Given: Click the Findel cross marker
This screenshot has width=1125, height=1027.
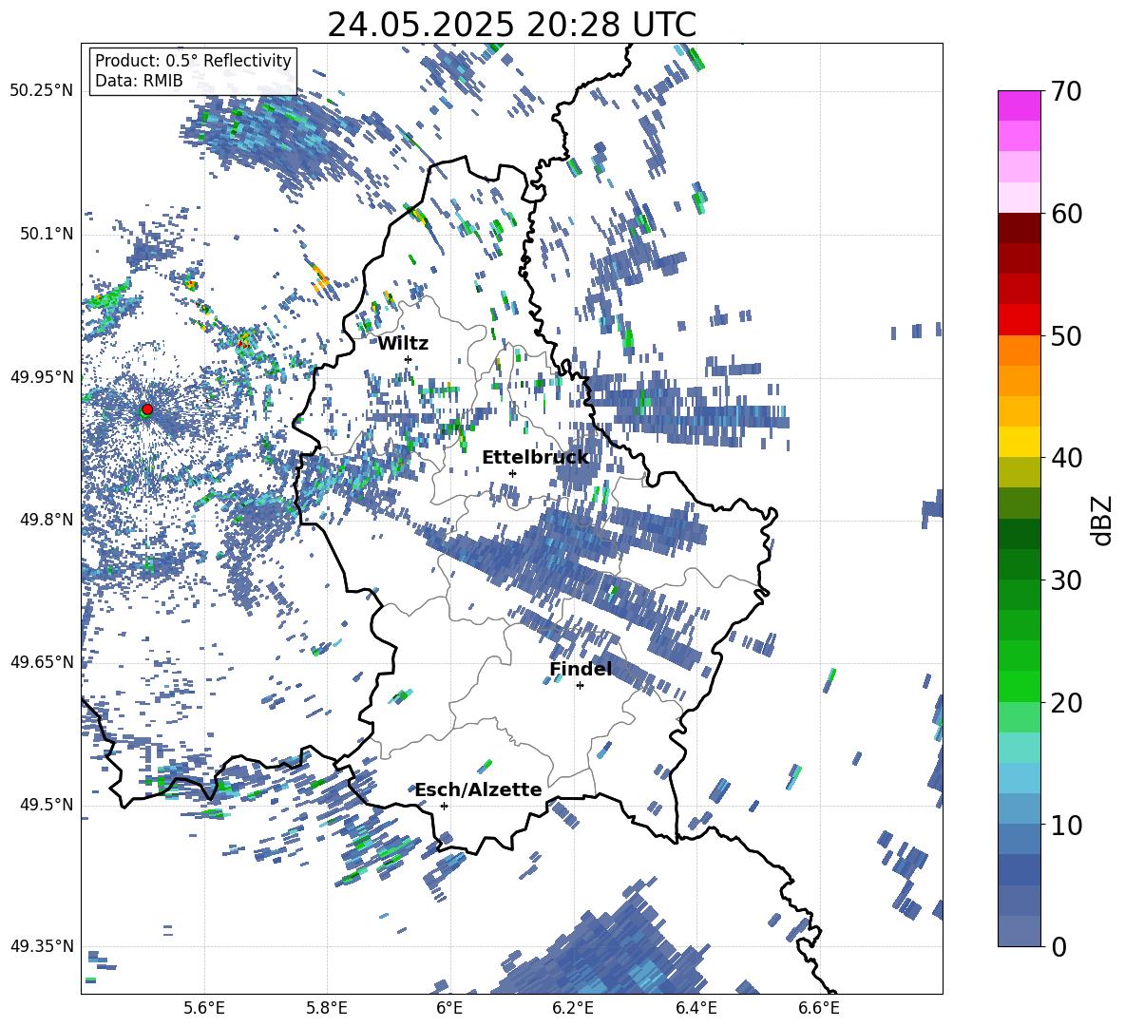Looking at the screenshot, I should tap(580, 686).
